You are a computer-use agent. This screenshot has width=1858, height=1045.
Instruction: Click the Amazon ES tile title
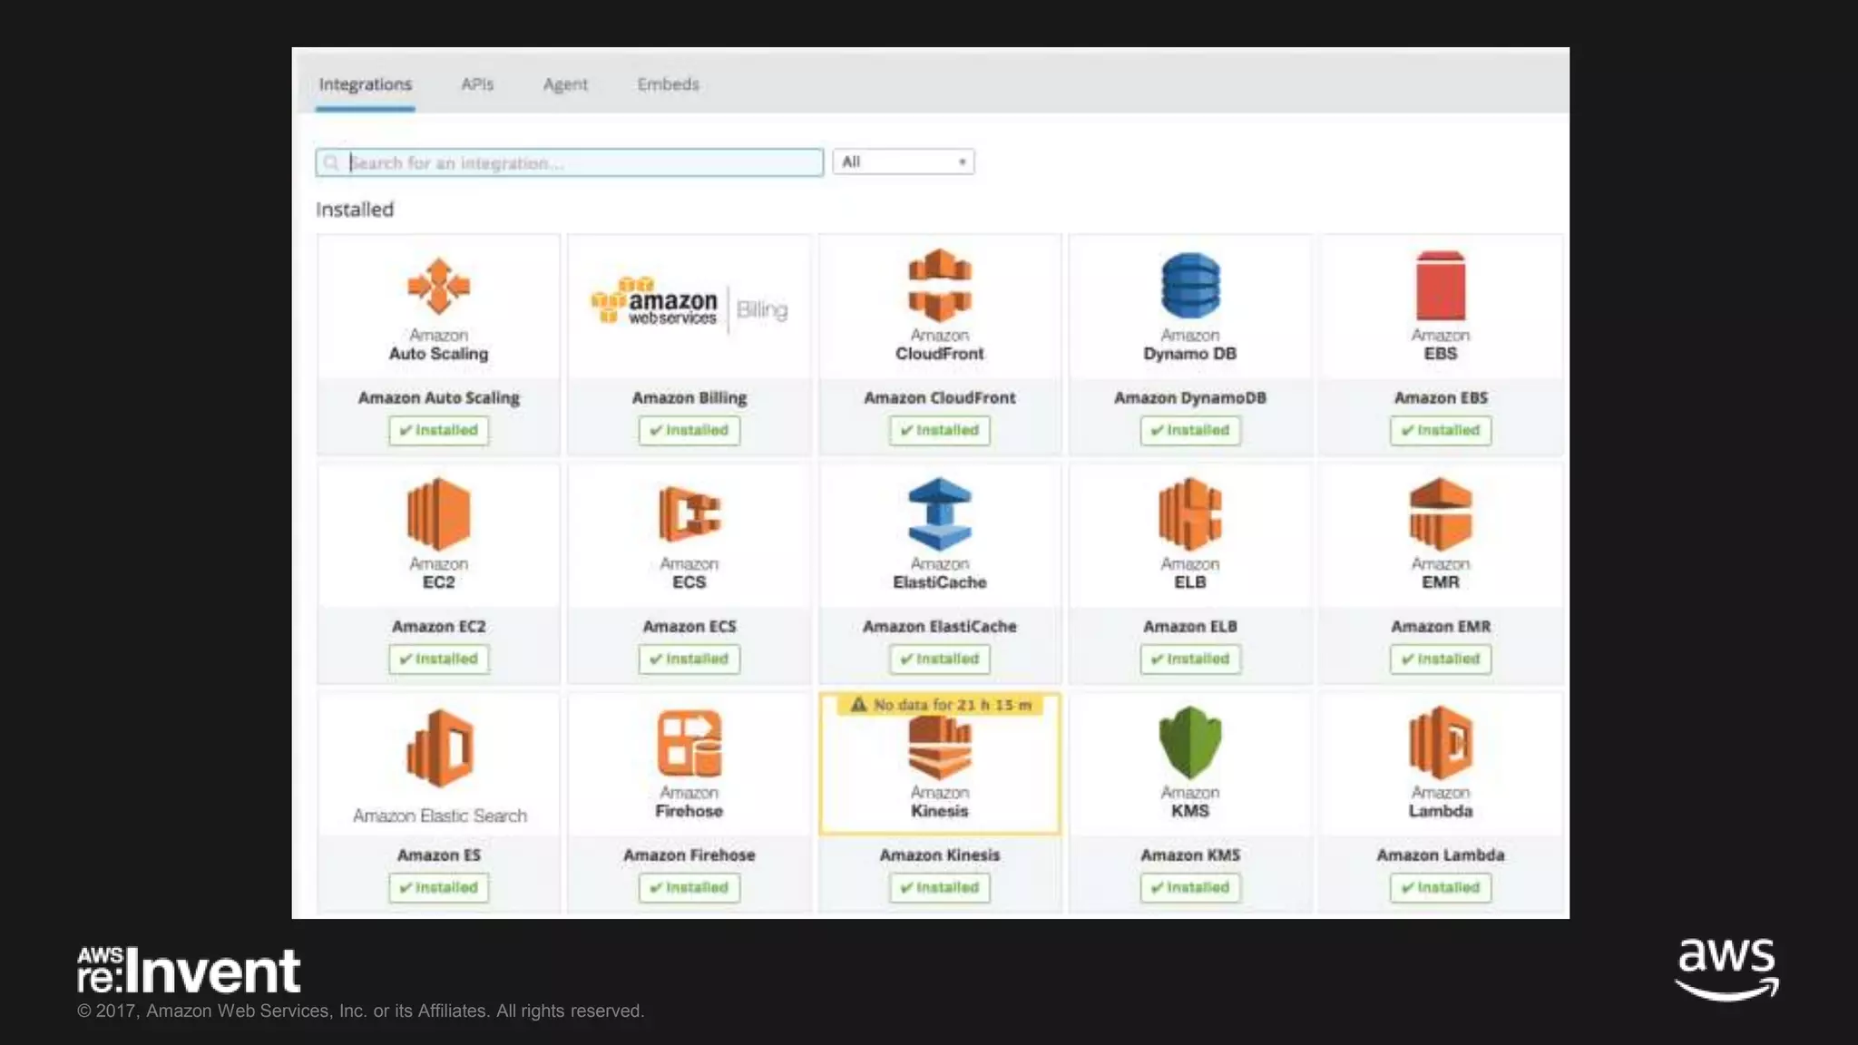[x=439, y=855]
